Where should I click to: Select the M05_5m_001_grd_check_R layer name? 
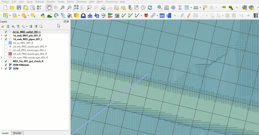point(28,61)
